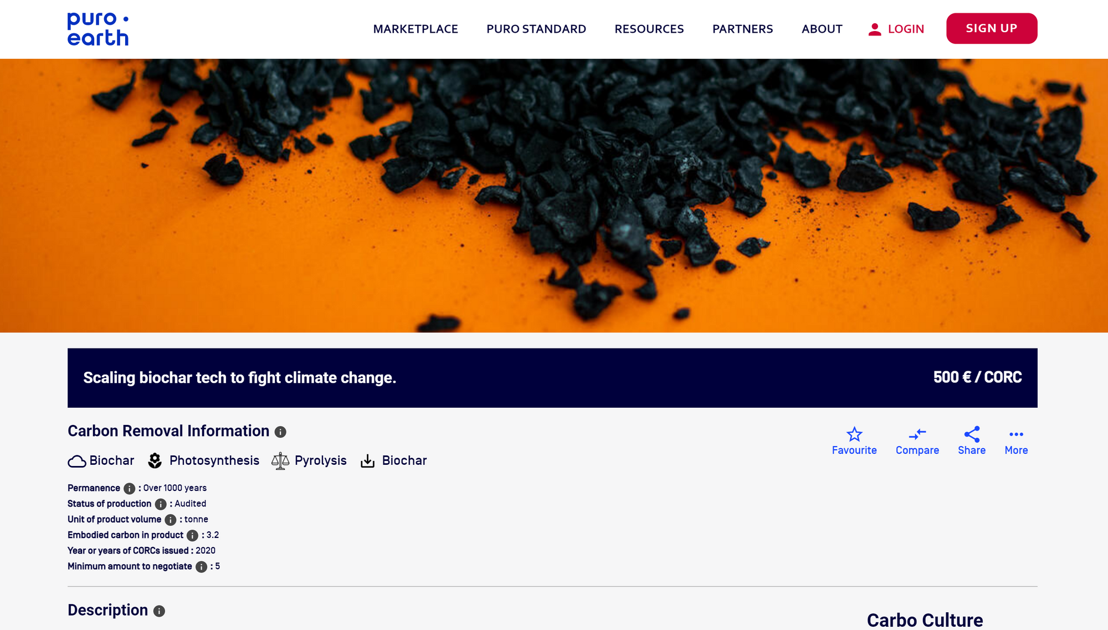Click the Status of production info icon

(161, 504)
